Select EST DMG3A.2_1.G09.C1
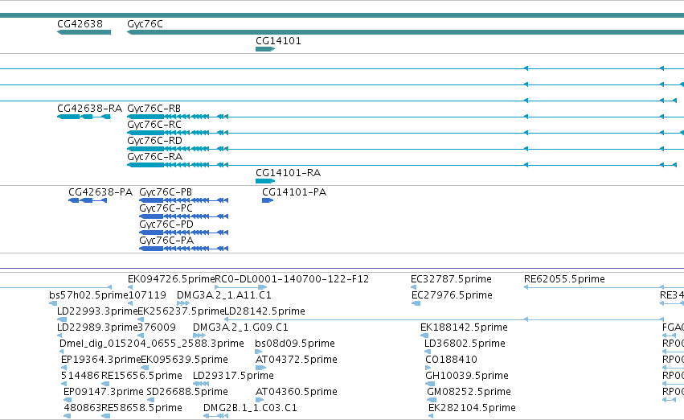This screenshot has height=420, width=684. [240, 327]
